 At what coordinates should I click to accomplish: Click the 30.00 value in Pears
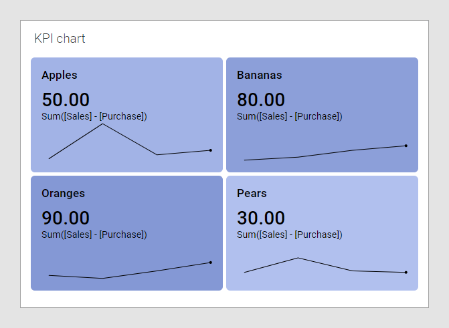(261, 218)
